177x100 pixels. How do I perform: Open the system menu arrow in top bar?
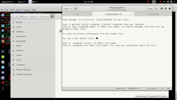[x=175, y=2]
